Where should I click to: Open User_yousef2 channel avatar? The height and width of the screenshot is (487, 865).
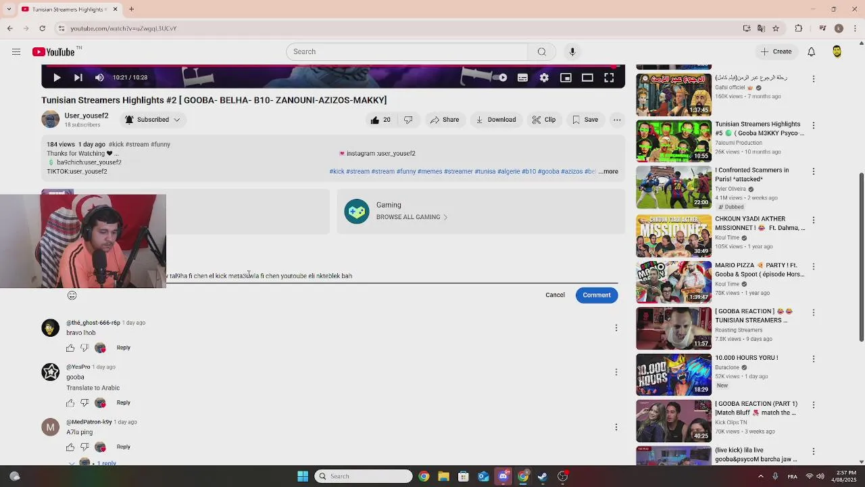(x=51, y=120)
